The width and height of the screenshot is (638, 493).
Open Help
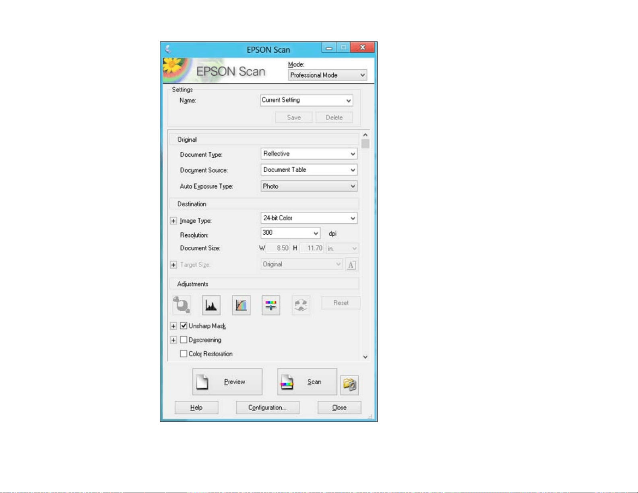click(x=196, y=408)
